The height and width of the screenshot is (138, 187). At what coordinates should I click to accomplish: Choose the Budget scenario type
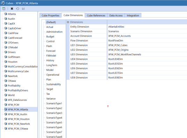(50, 36)
